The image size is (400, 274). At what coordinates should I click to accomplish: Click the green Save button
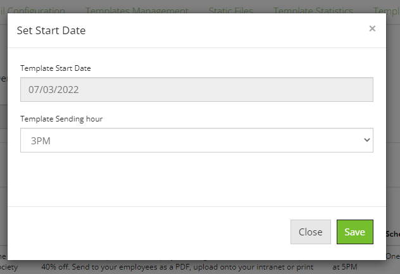tap(355, 232)
